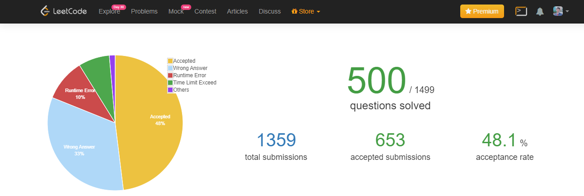Click the 1359 total submissions value

(x=276, y=140)
